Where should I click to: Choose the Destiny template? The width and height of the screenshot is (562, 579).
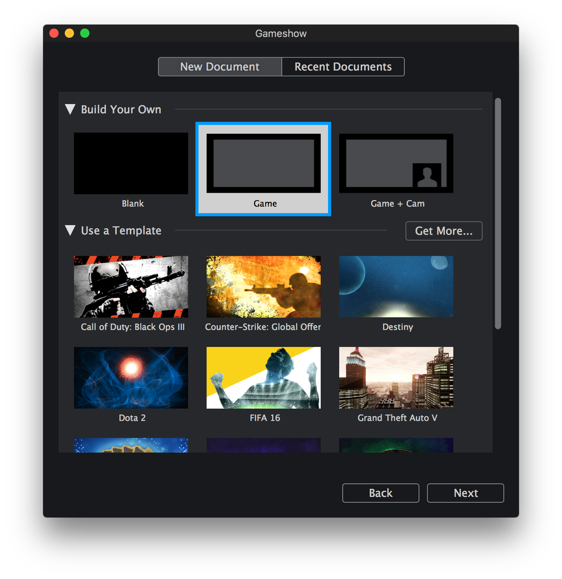pos(396,286)
